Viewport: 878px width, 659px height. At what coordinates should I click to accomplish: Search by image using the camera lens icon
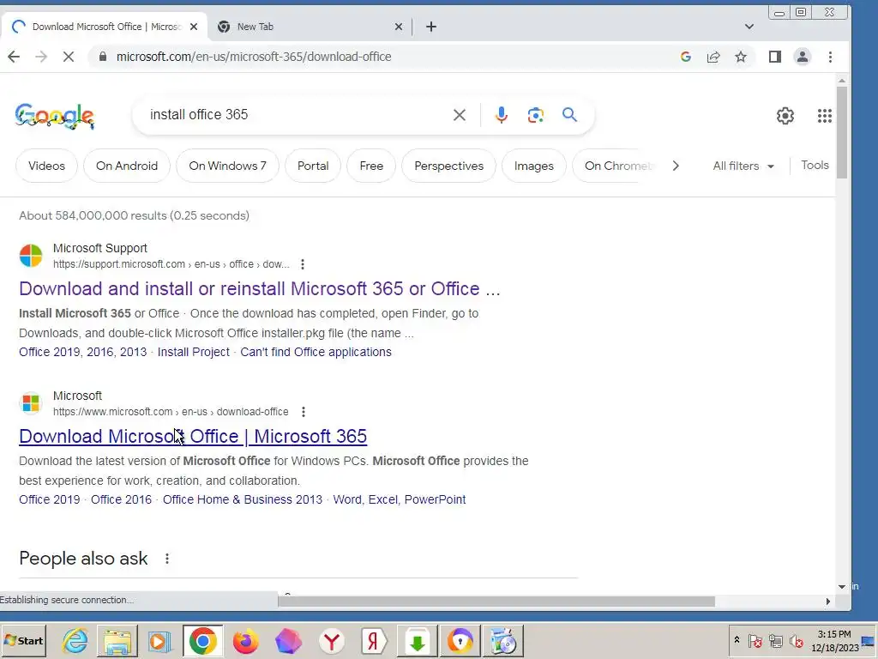536,115
